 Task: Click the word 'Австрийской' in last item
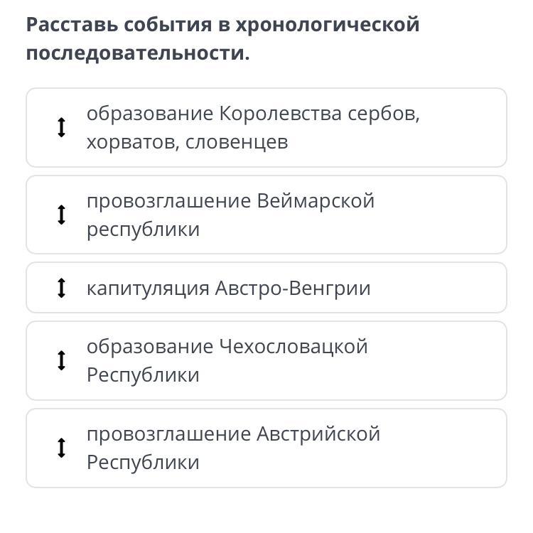318,434
